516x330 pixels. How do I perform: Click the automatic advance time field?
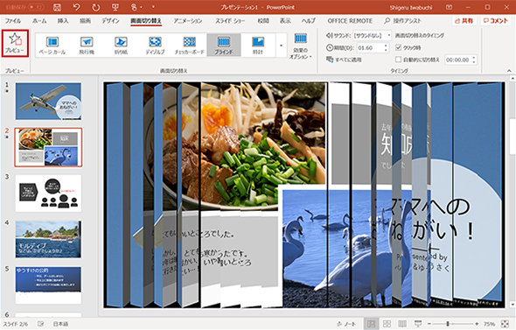tap(457, 60)
